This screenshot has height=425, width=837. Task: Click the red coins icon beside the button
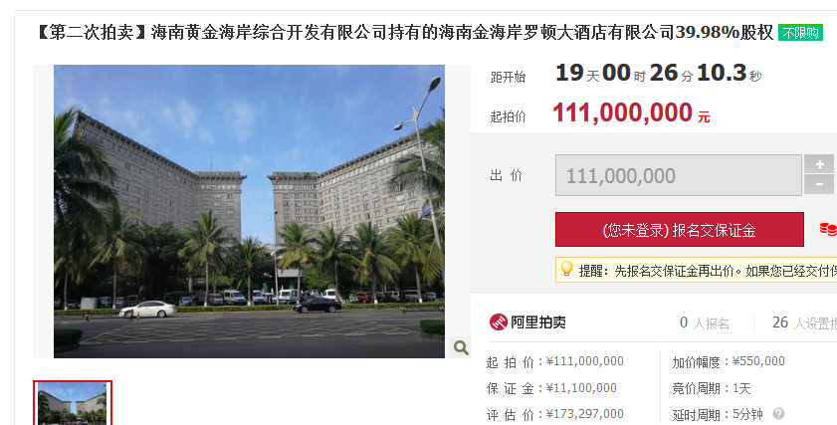[x=828, y=229]
